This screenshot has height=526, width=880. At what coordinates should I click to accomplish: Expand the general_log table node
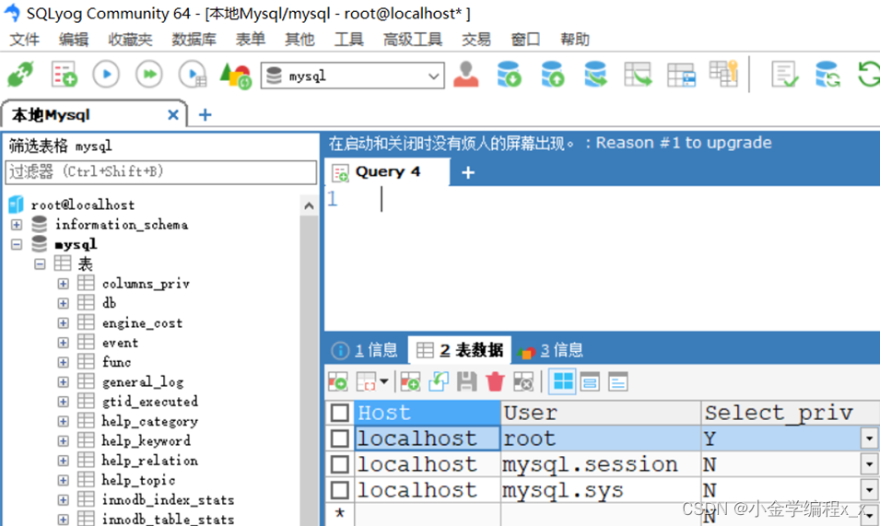(x=64, y=382)
